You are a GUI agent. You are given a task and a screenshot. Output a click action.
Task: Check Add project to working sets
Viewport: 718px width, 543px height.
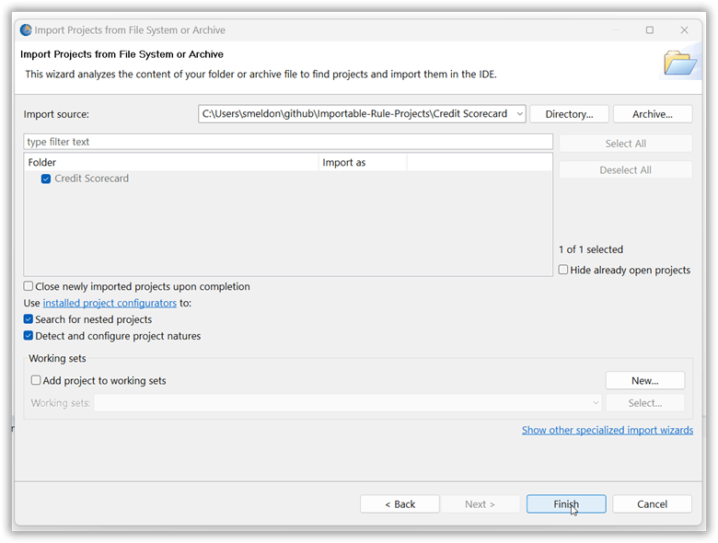point(36,380)
